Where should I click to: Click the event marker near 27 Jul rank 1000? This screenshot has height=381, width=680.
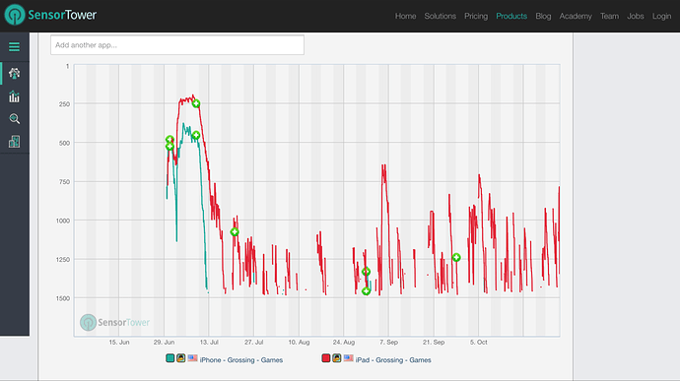[235, 232]
